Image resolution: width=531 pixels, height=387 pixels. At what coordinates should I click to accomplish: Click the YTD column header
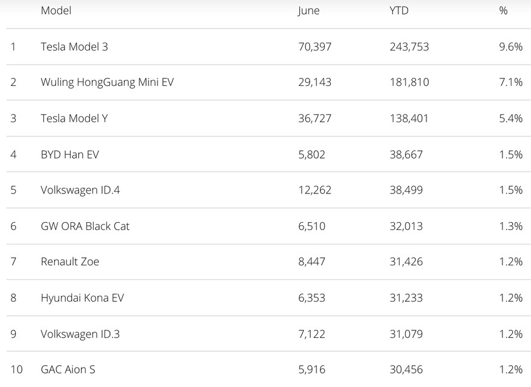coord(399,10)
